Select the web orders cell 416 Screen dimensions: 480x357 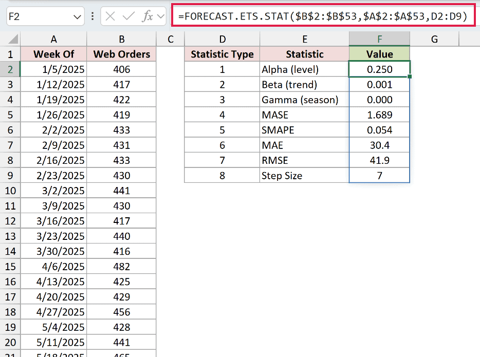(121, 251)
